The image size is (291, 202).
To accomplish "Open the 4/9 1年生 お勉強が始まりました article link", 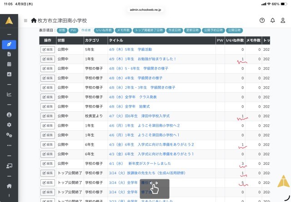I will pos(142,59).
